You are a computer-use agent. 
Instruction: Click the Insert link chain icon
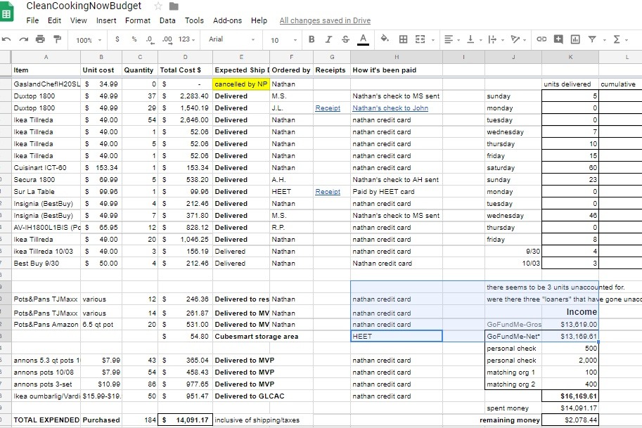pos(541,39)
